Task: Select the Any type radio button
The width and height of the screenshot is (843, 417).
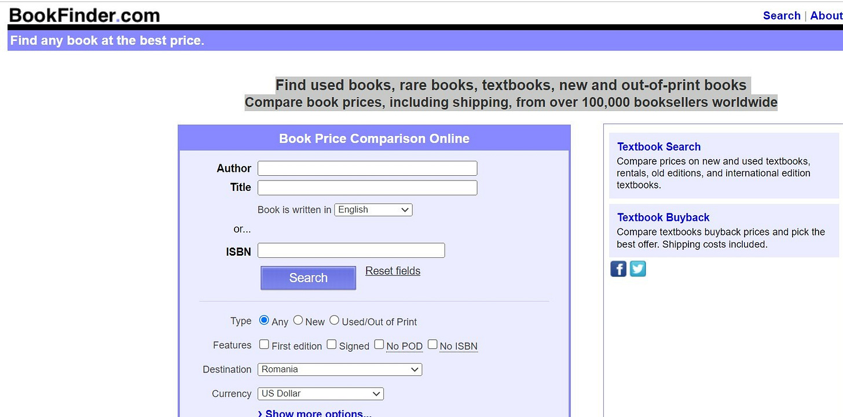Action: coord(264,320)
